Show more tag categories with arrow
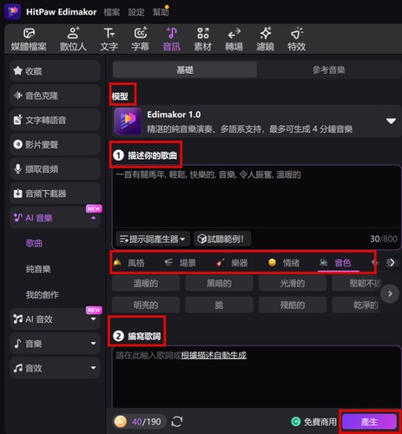 (392, 263)
